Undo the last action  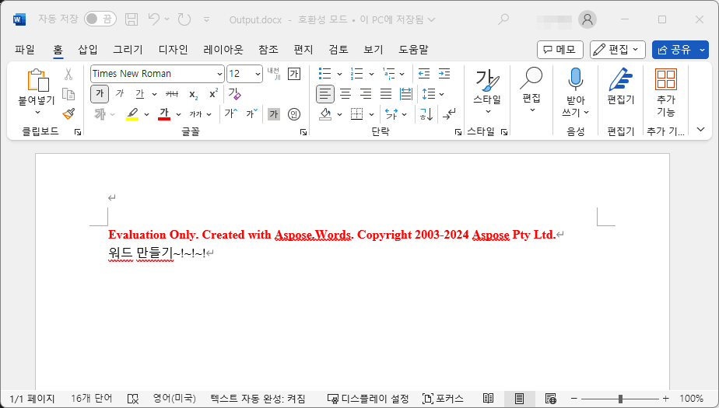pyautogui.click(x=153, y=19)
